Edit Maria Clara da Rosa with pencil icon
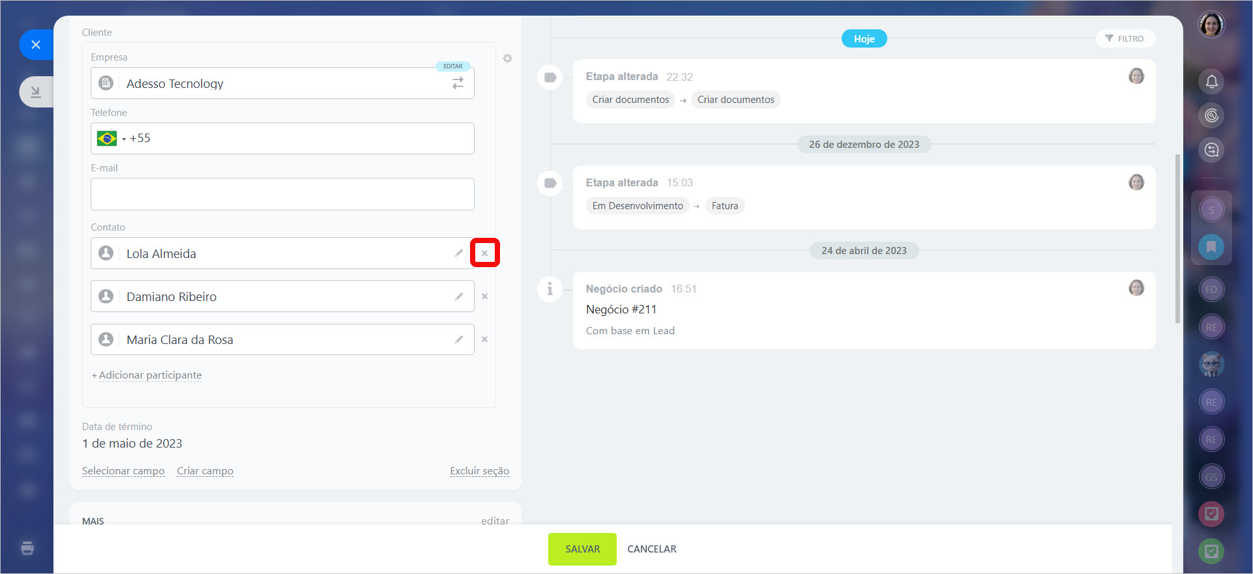This screenshot has height=574, width=1253. pos(459,339)
